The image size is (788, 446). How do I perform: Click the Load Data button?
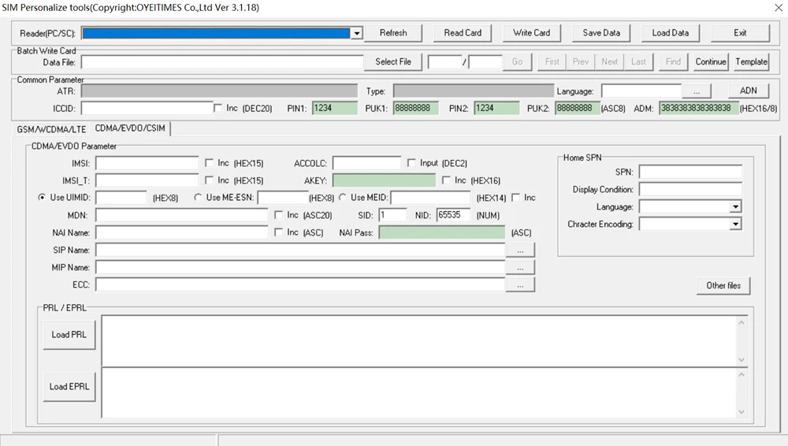(x=670, y=33)
